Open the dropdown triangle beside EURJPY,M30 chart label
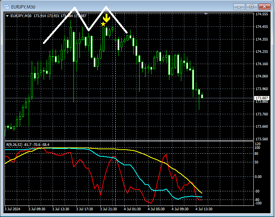 pos(7,16)
